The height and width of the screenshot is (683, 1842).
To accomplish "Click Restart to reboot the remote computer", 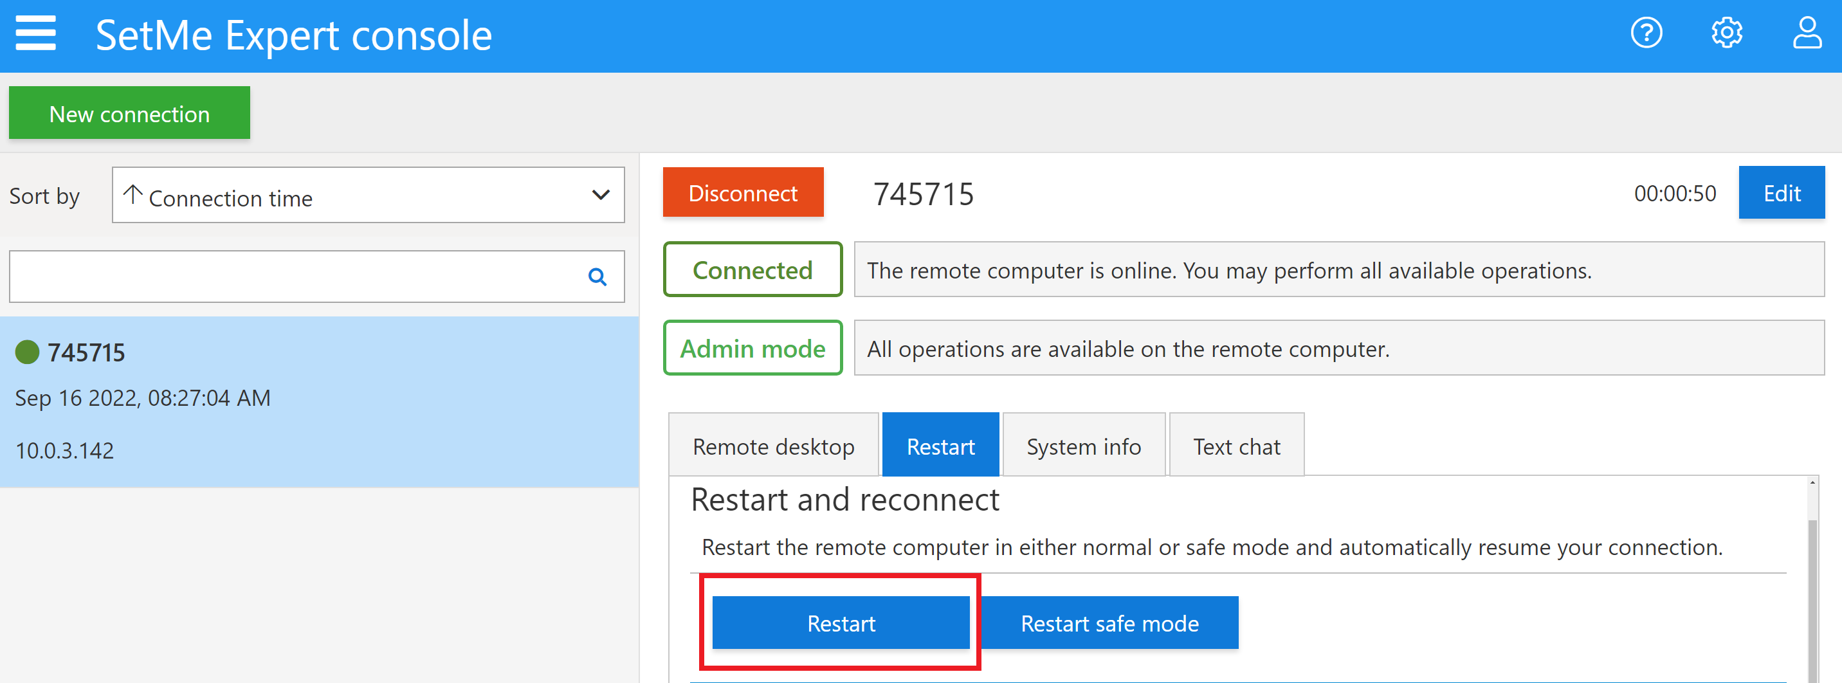I will 841,622.
